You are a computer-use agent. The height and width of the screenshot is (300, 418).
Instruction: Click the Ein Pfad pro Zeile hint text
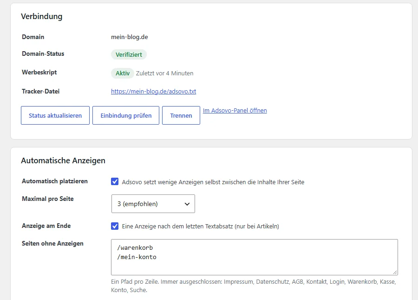(254, 286)
